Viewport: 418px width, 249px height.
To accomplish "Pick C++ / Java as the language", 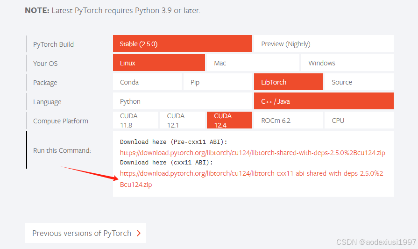I will (x=324, y=101).
